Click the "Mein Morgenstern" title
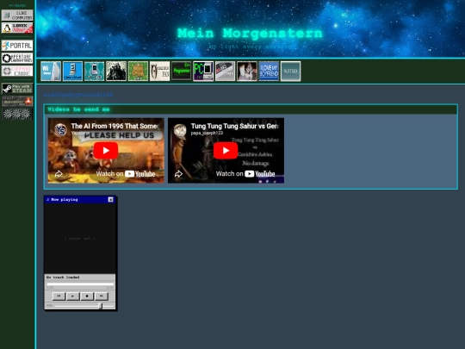465x349 pixels. click(250, 34)
